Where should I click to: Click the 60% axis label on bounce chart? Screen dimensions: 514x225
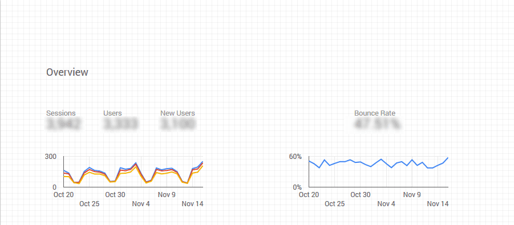[x=295, y=157]
